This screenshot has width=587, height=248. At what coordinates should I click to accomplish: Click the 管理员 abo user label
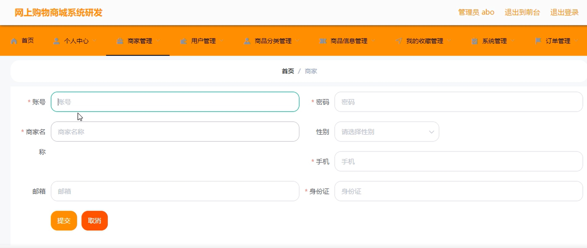click(476, 12)
